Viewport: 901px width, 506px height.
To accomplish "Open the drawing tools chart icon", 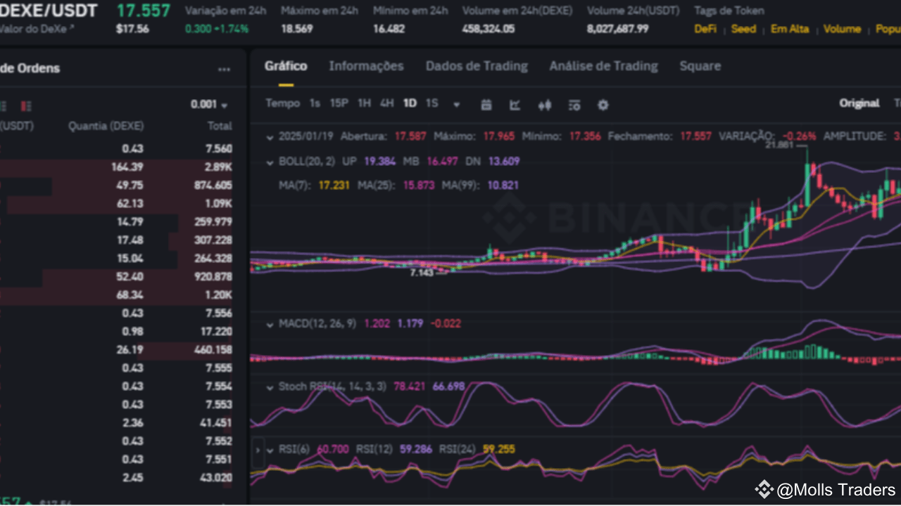I will [x=515, y=105].
